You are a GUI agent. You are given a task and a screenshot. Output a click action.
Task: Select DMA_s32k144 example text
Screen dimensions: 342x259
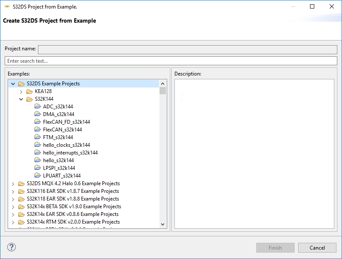[59, 114]
